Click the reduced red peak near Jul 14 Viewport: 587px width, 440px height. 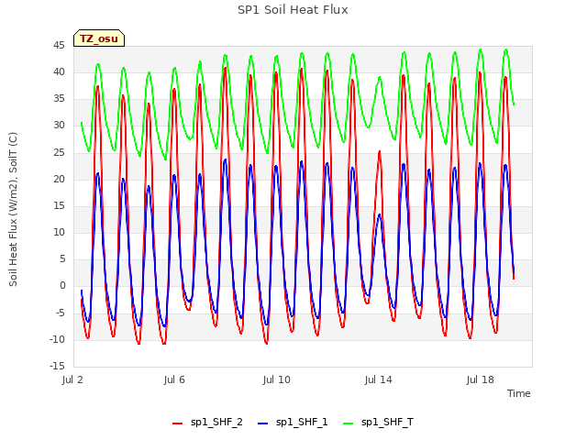[379, 152]
